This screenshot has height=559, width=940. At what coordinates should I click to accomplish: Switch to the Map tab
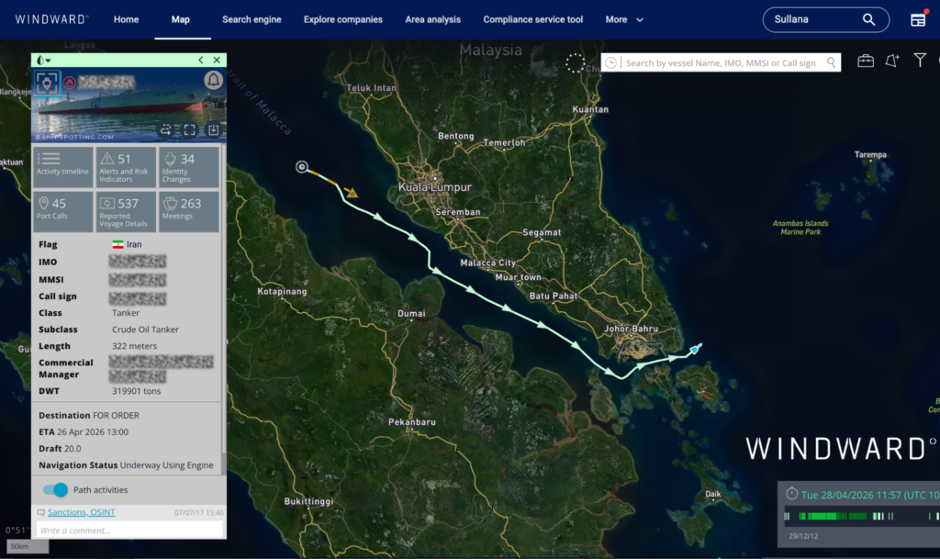point(182,18)
